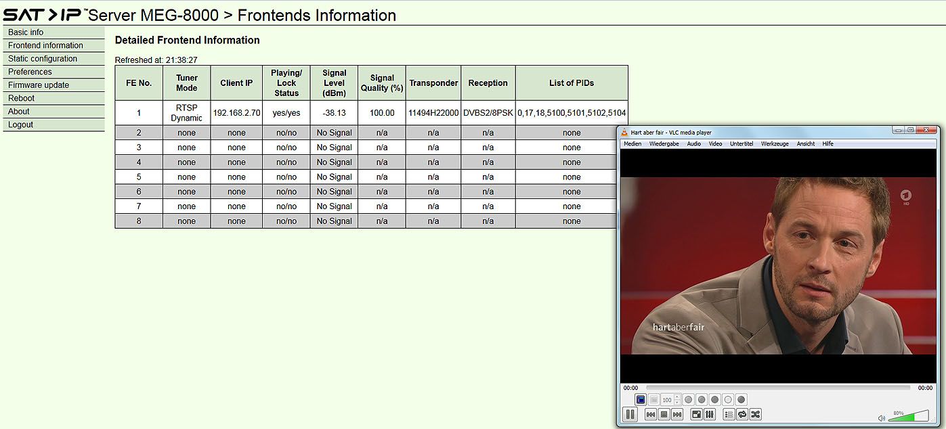Mute audio using VLC speaker icon
This screenshot has width=946, height=429.
(x=882, y=418)
